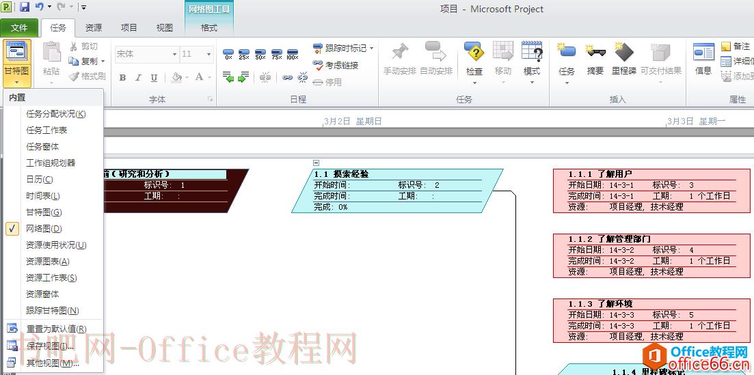Set progress to 25% complete
Screen dimensions: 754x375
coord(244,54)
